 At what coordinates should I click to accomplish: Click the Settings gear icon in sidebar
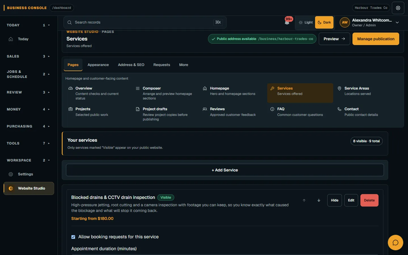coord(11,174)
